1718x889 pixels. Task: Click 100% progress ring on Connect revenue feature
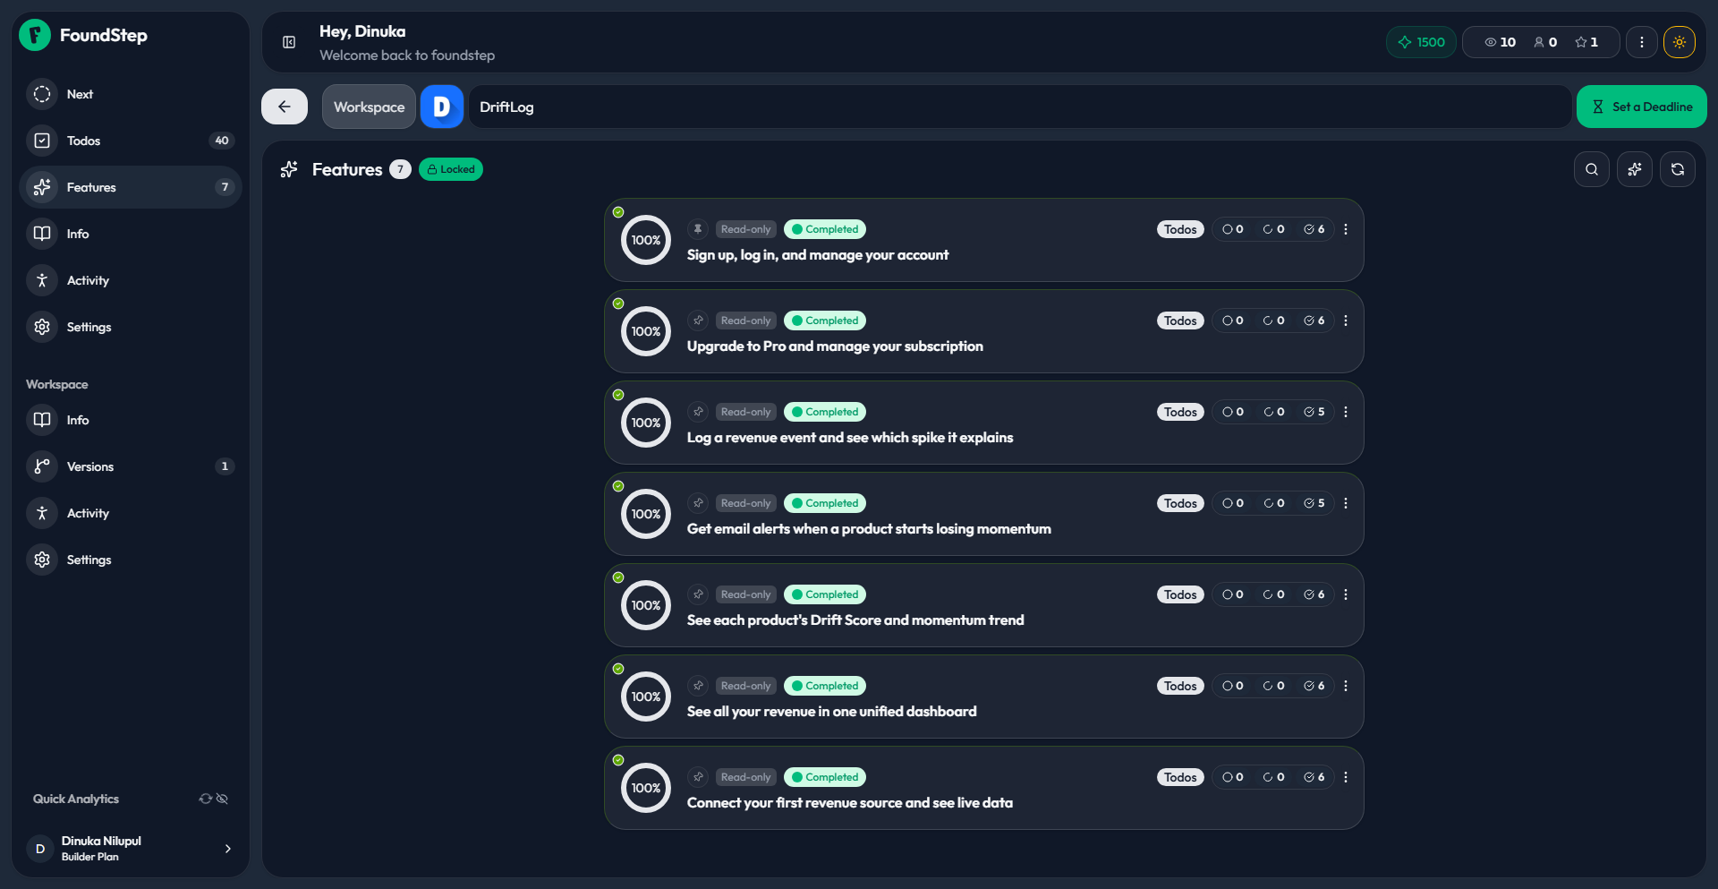[x=646, y=788]
